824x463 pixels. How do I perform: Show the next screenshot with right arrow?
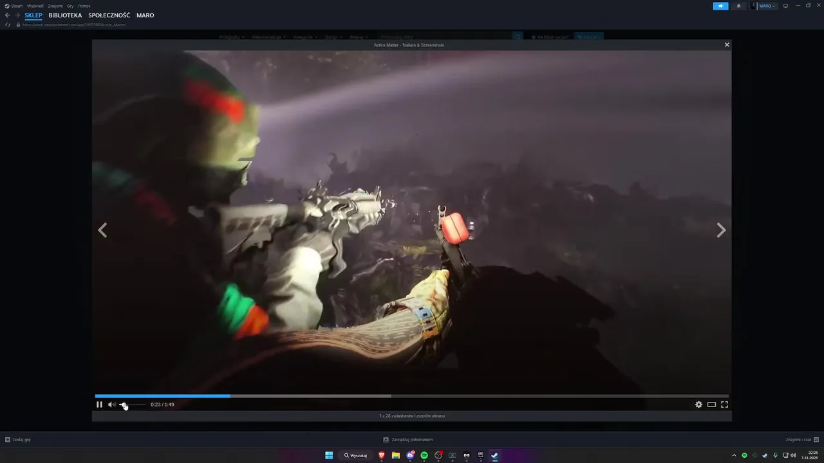(x=721, y=230)
